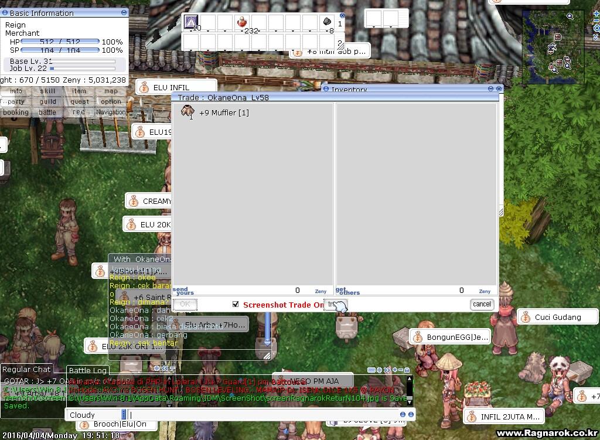Viewport: 600px width, 440px height.
Task: Open the quest menu button
Action: pos(79,102)
